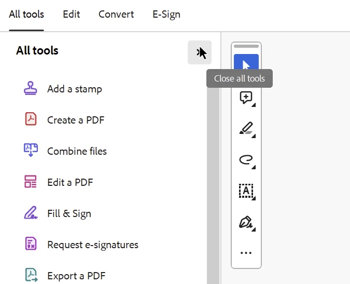Expand the comment tool options arrow

coord(254,105)
